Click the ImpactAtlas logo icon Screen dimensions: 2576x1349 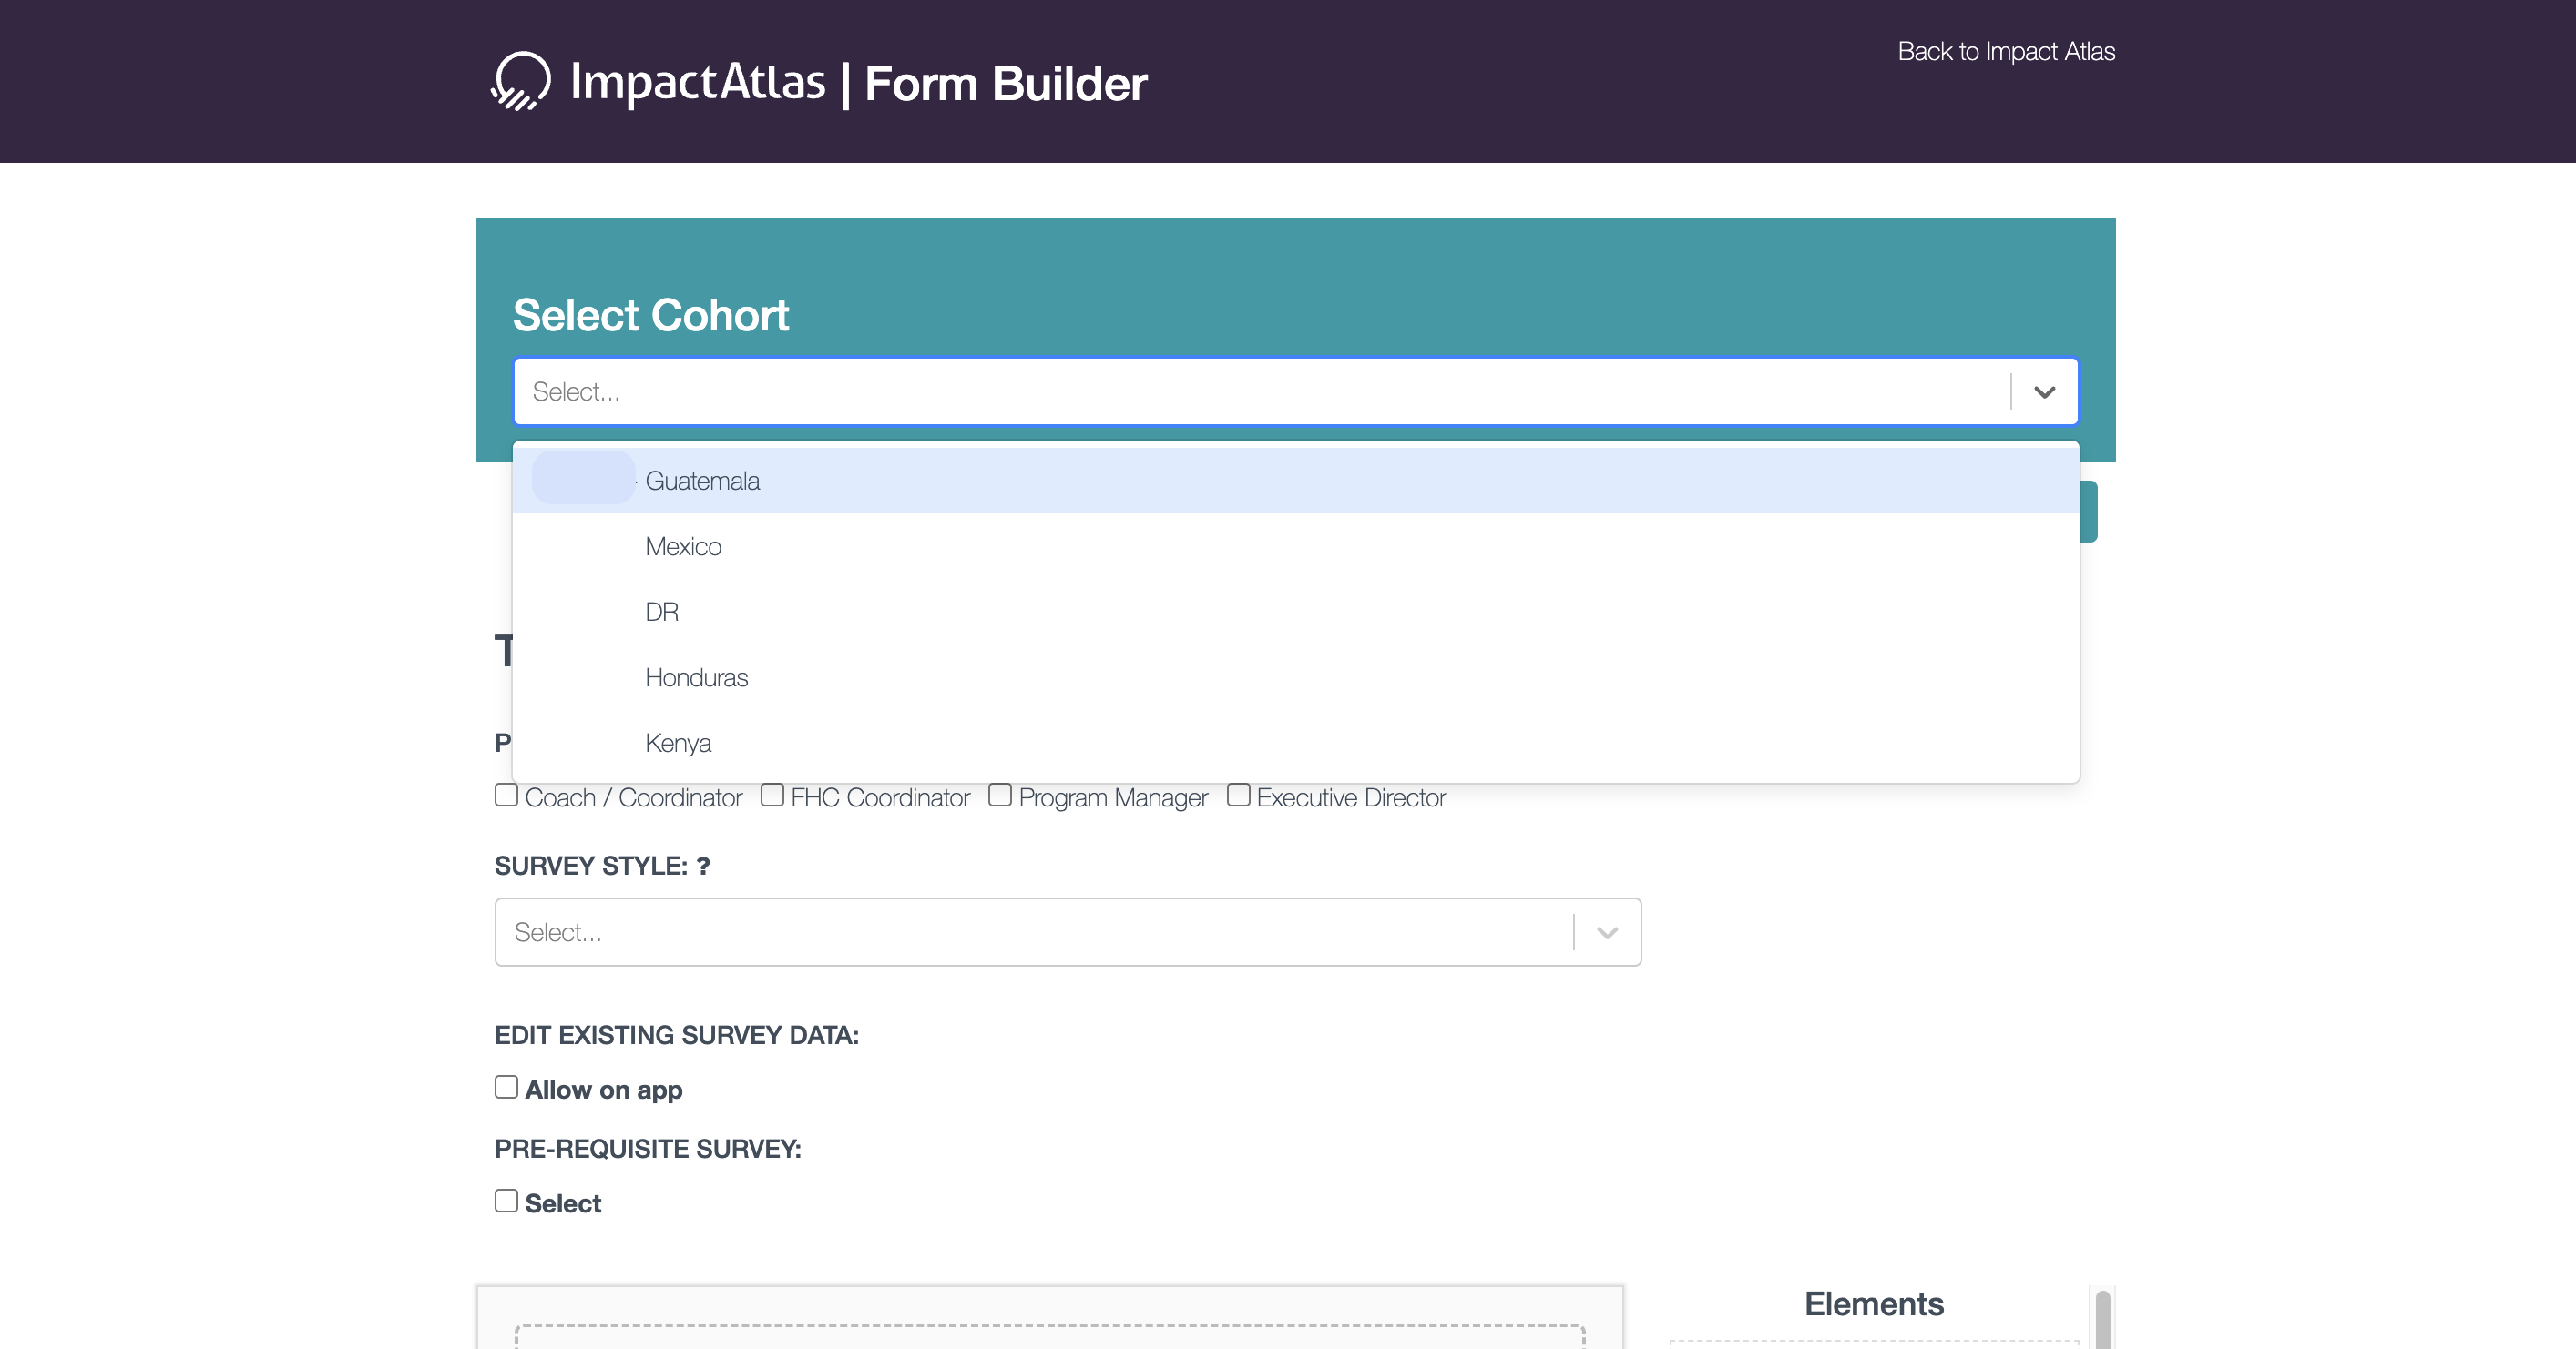click(x=521, y=81)
